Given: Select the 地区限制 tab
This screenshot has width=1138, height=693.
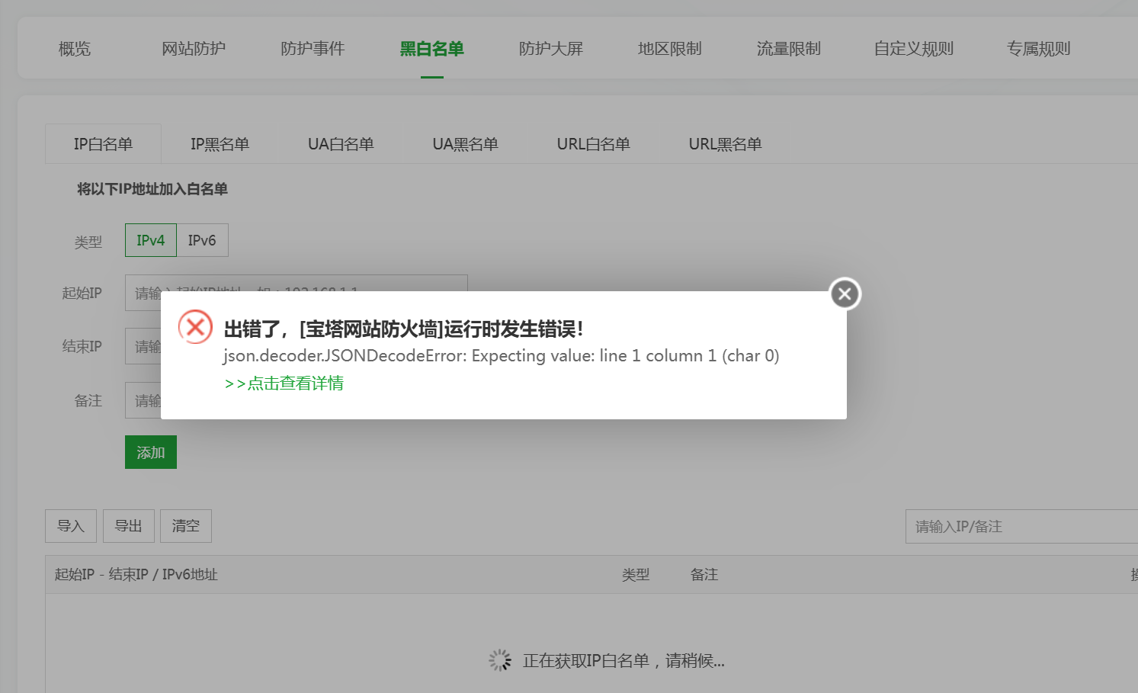Looking at the screenshot, I should [x=668, y=48].
